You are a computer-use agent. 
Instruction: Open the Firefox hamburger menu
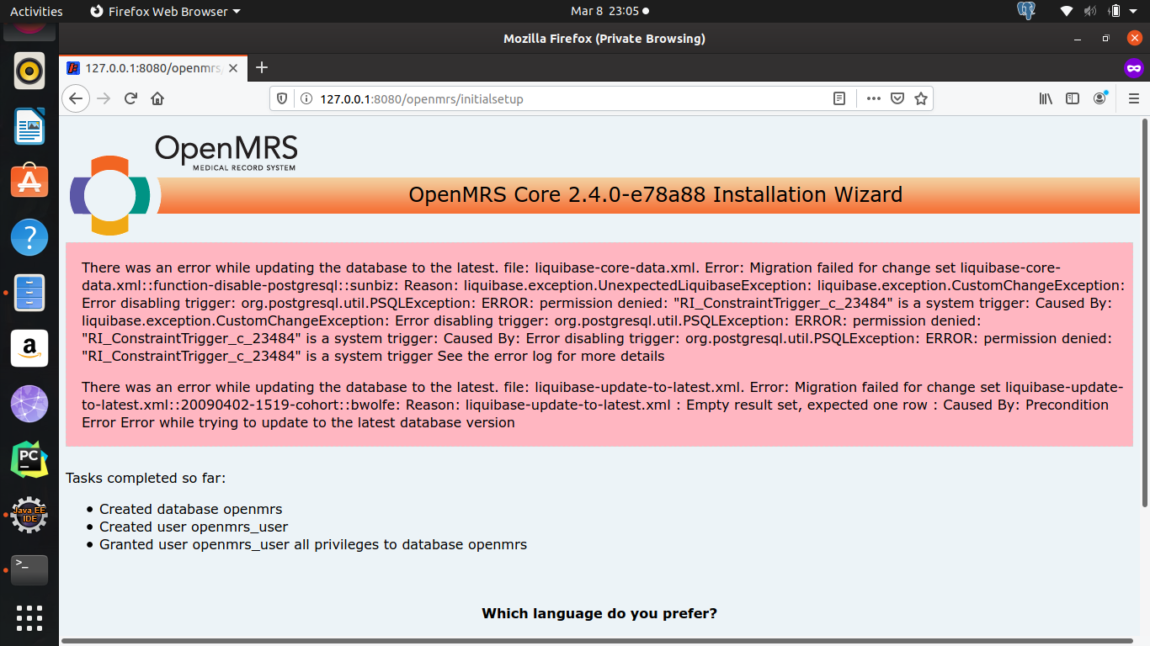click(1133, 98)
